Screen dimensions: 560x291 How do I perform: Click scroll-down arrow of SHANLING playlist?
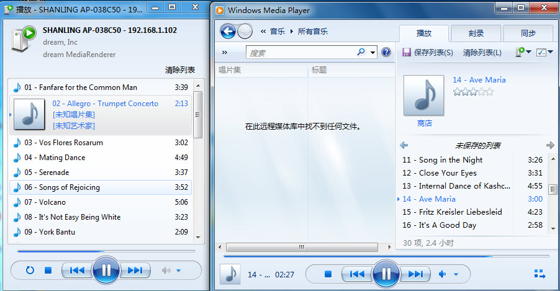(198, 238)
